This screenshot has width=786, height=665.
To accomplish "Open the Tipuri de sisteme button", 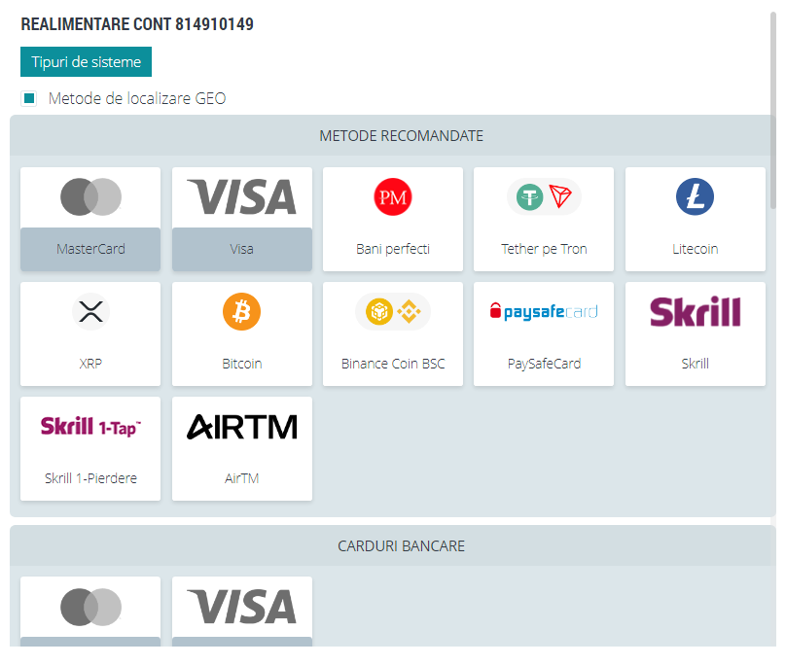I will 86,61.
